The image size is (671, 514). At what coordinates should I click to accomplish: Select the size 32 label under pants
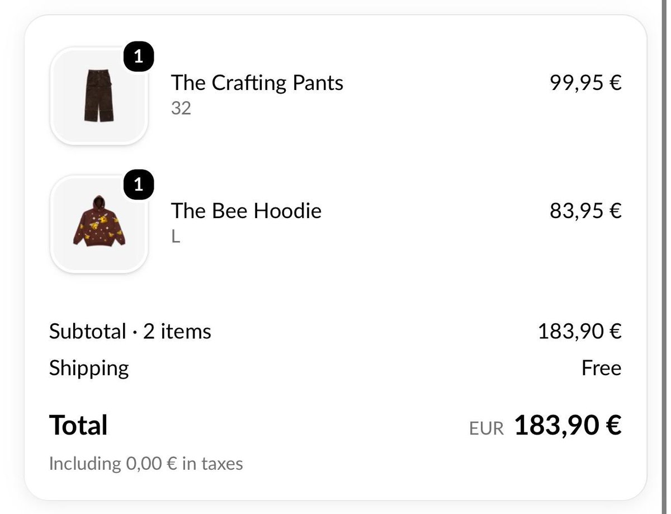tap(181, 109)
